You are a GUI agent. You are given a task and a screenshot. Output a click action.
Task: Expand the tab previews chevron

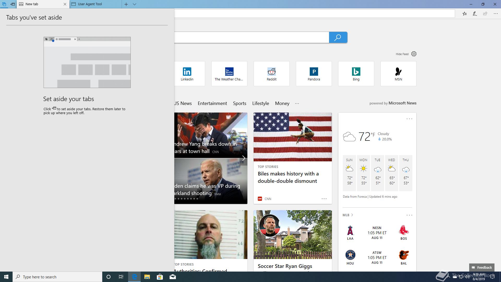134,4
